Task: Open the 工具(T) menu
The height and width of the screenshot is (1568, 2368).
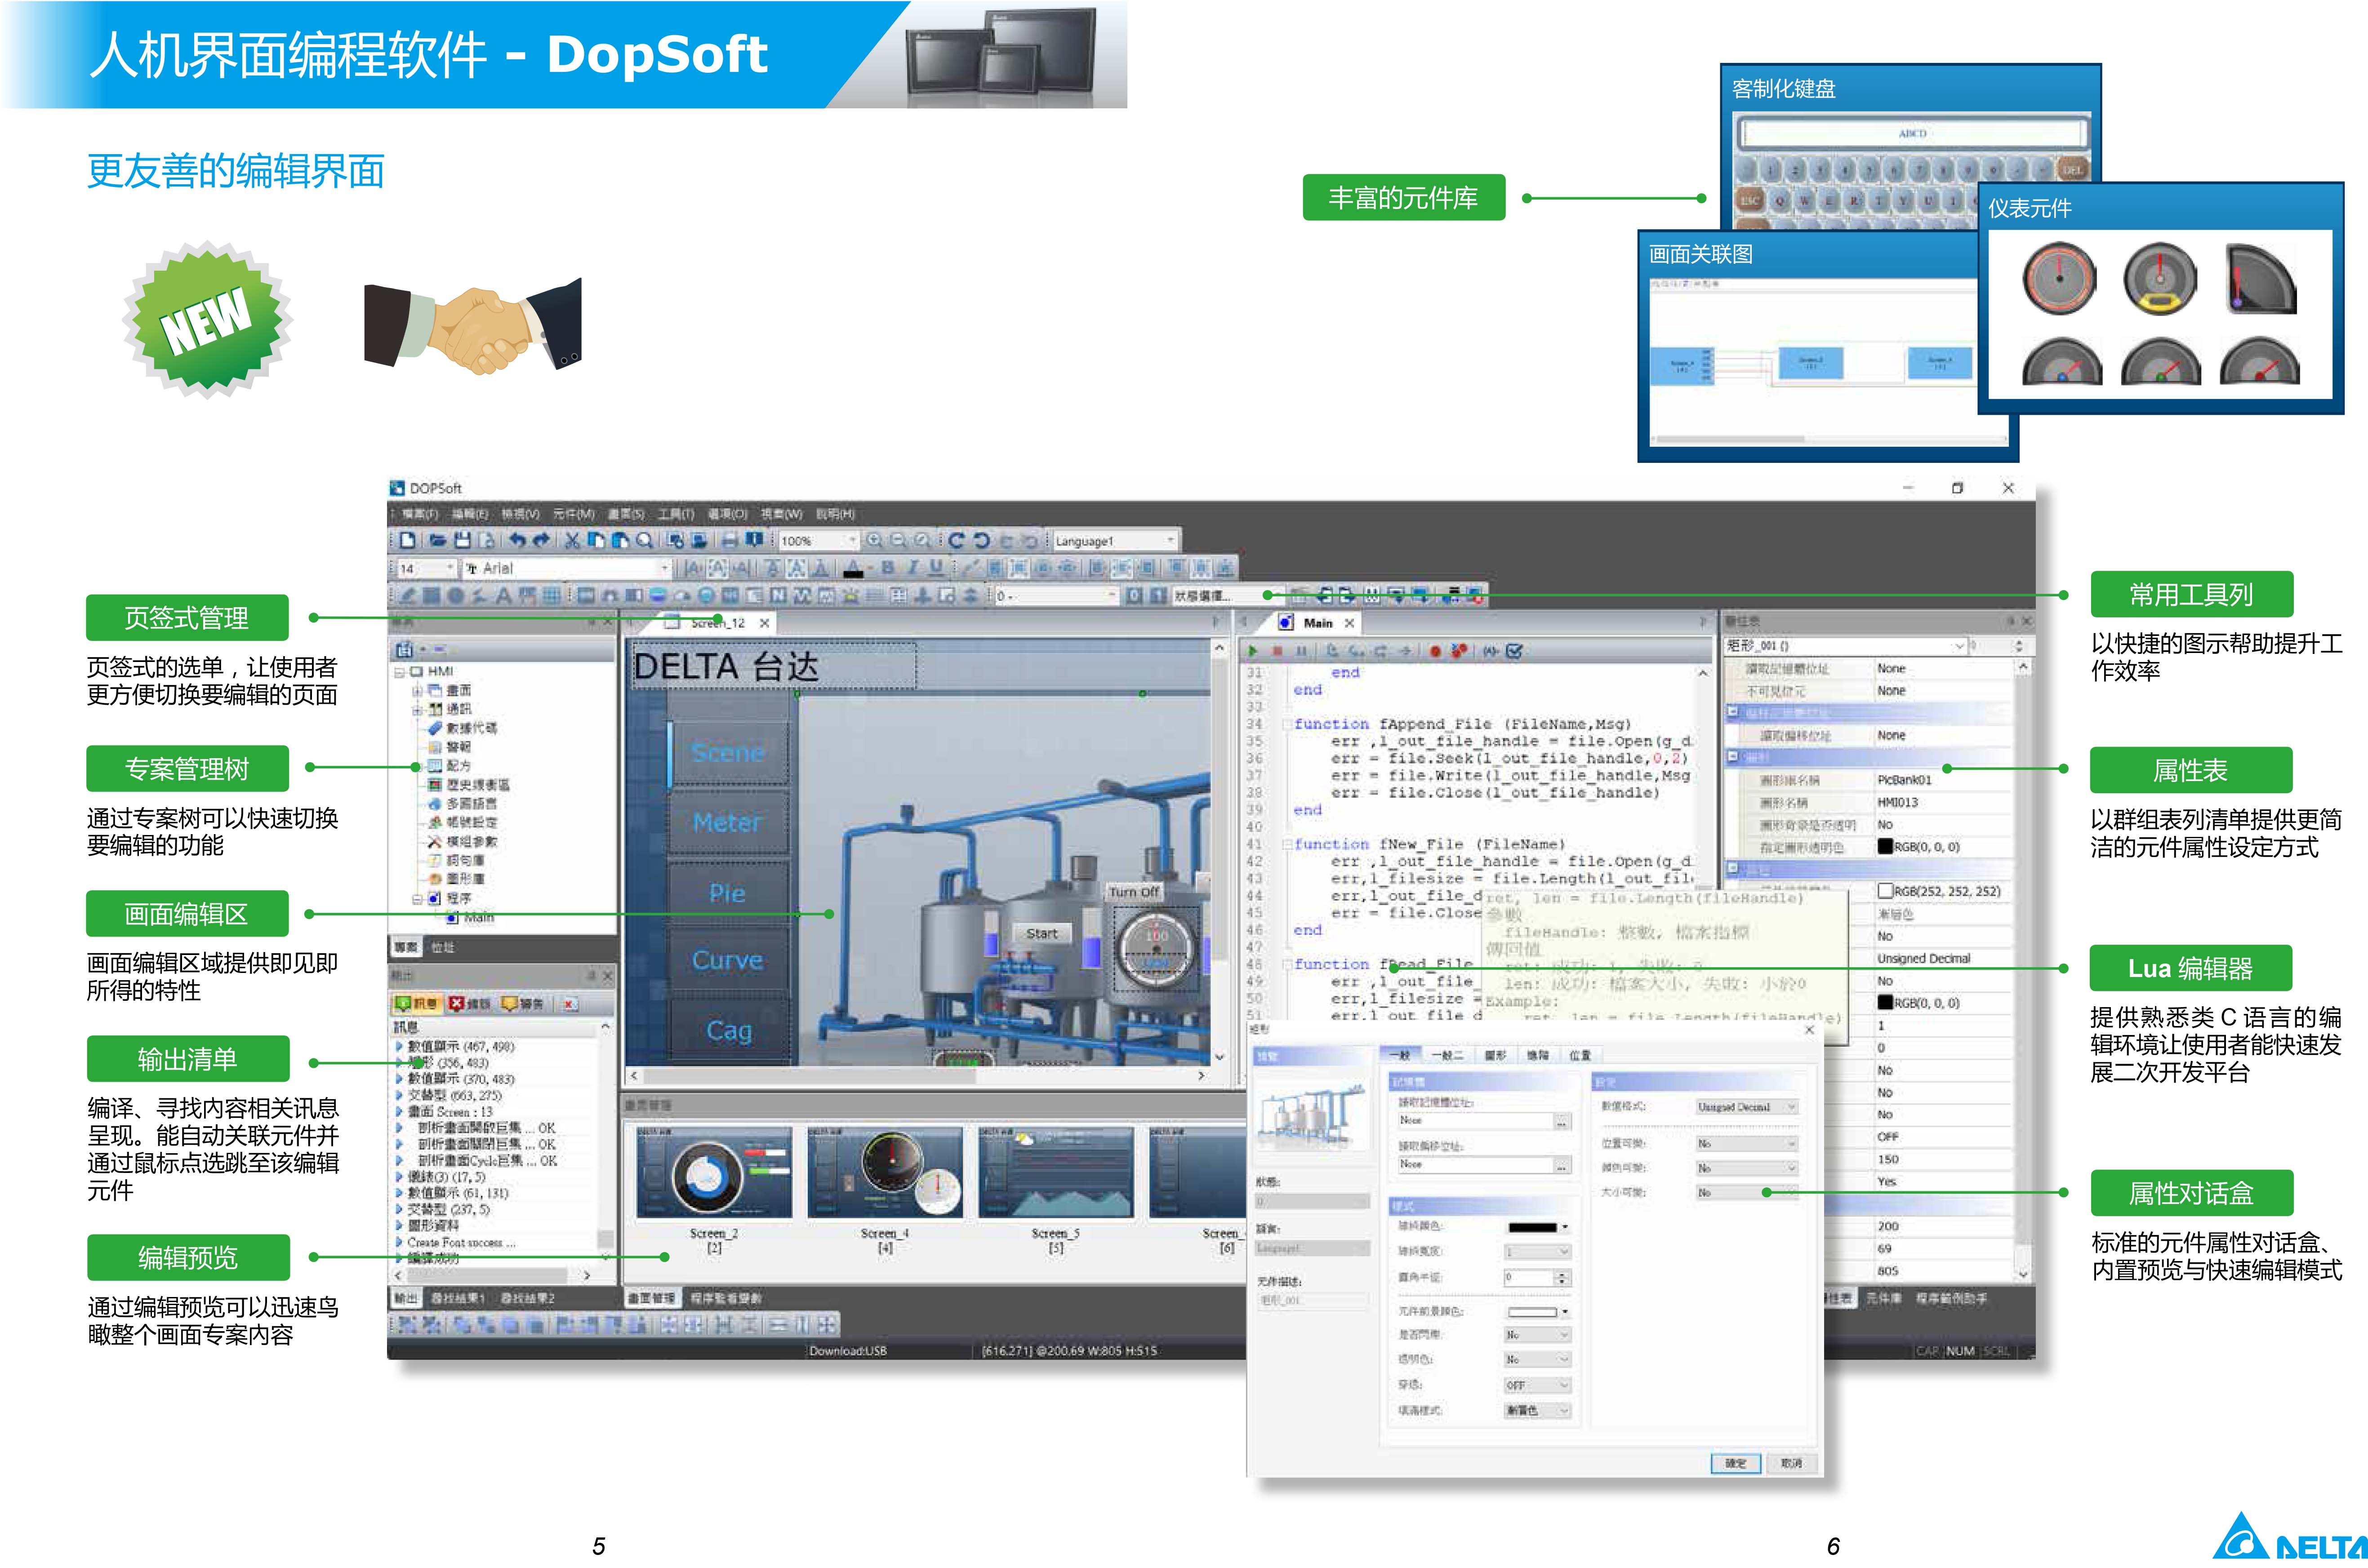Action: (676, 514)
